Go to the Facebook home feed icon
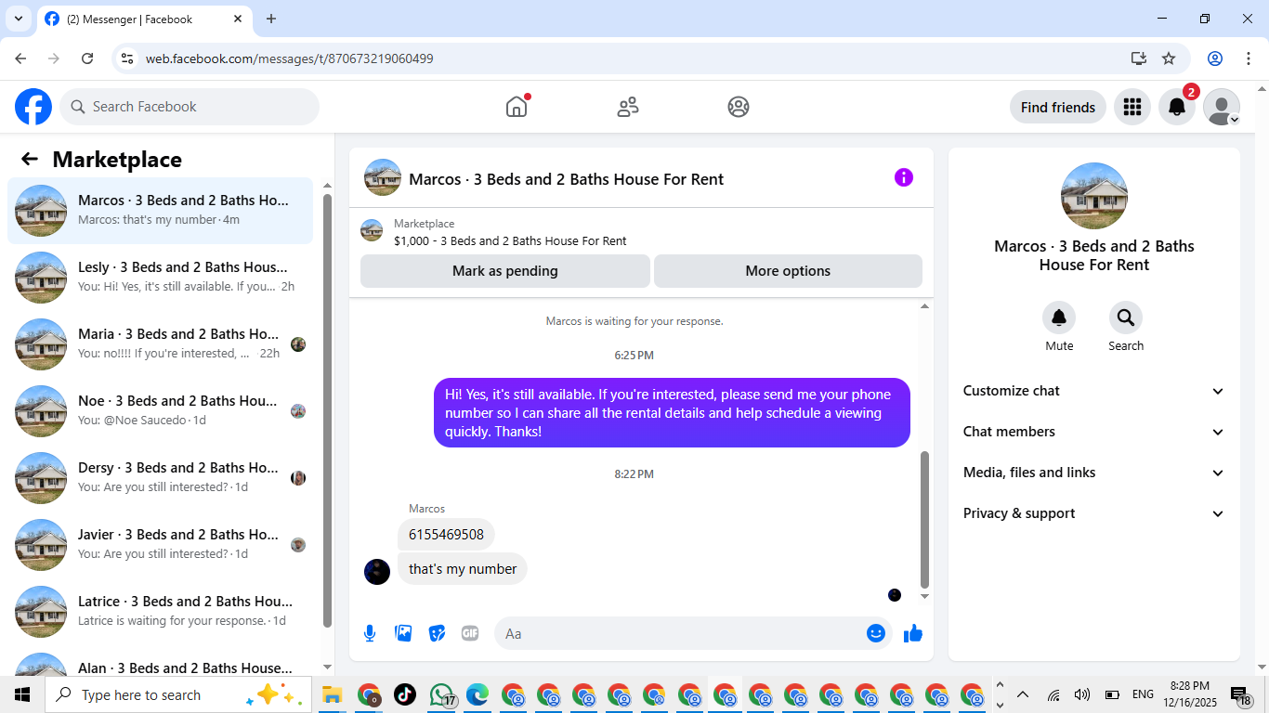 pos(517,107)
